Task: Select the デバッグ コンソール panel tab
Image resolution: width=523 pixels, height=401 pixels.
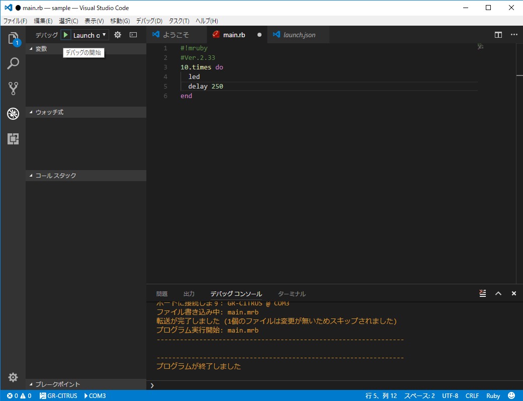Action: point(236,293)
